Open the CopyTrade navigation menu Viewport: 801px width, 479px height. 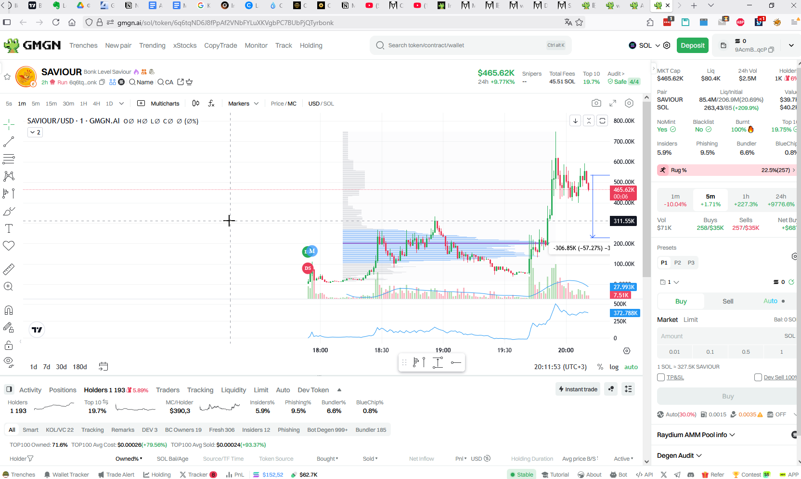220,45
